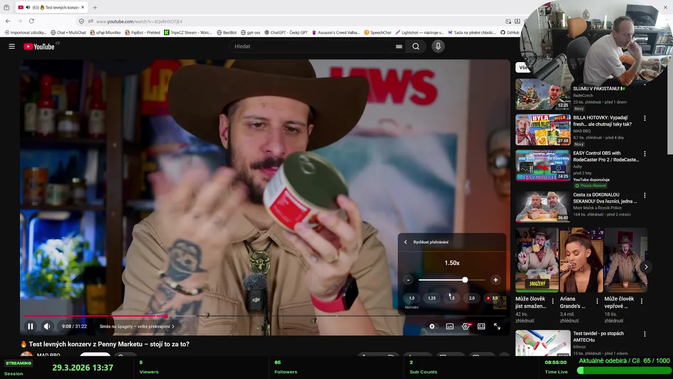
Task: Decrease playback speed with minus button
Action: click(x=408, y=280)
